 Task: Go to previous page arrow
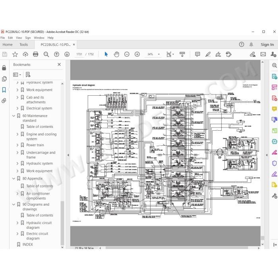pyautogui.click(x=56, y=54)
